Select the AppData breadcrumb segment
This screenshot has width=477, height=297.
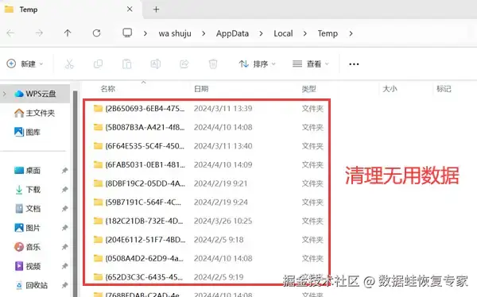[x=232, y=33]
